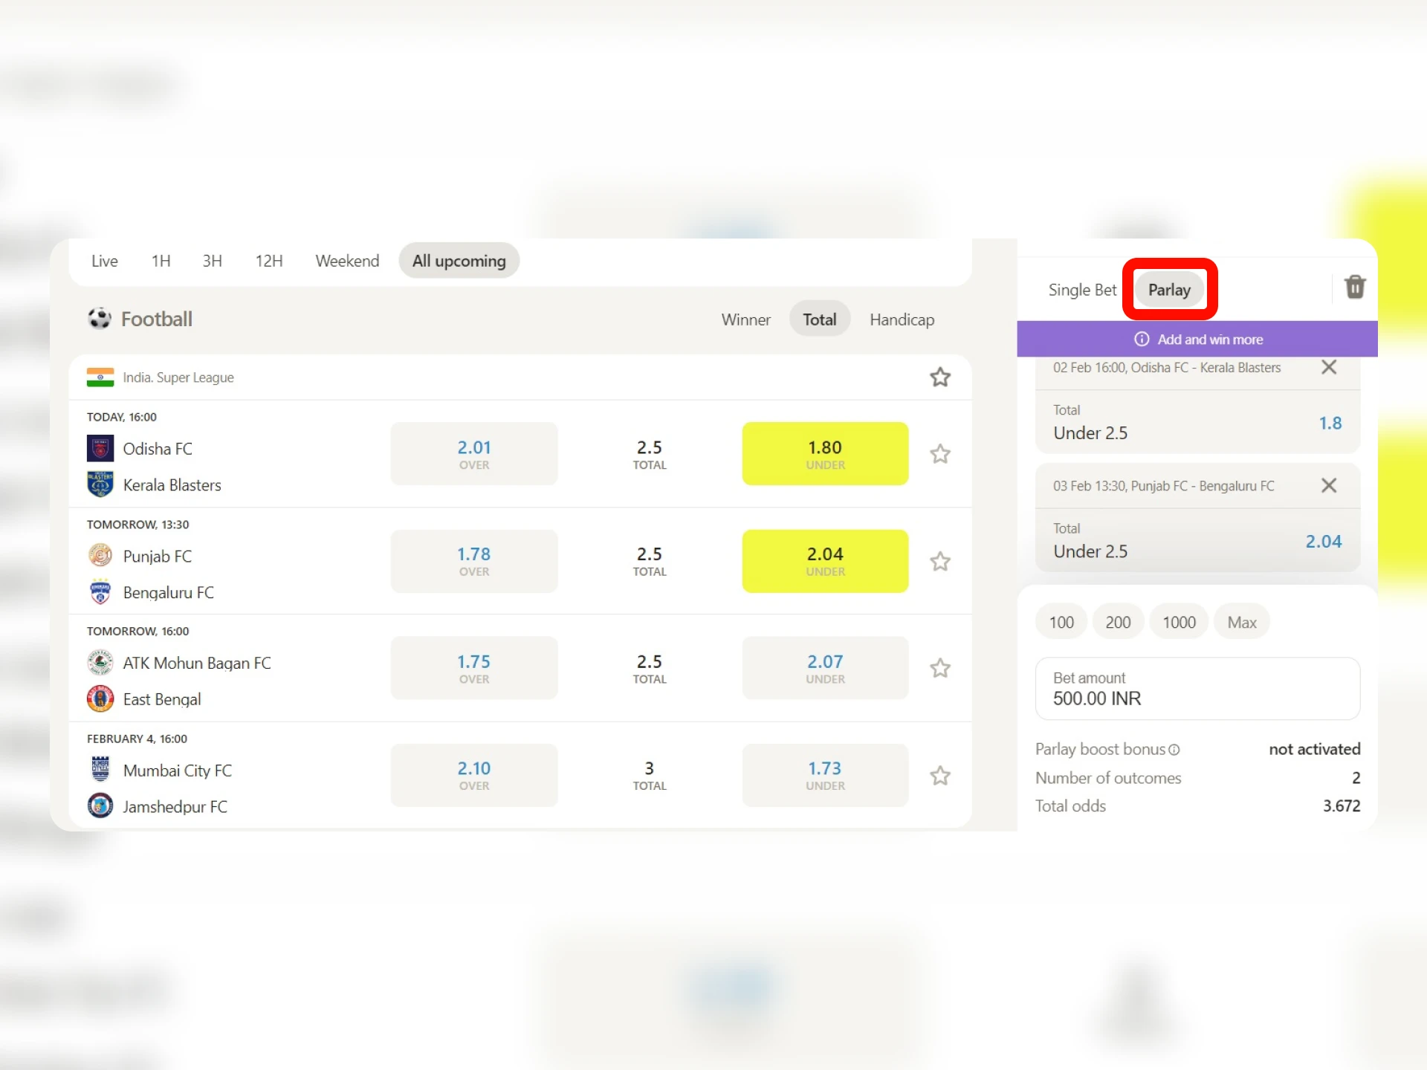The height and width of the screenshot is (1070, 1427).
Task: Star the ATK Mohun Bagan vs East Bengal match
Action: point(940,668)
